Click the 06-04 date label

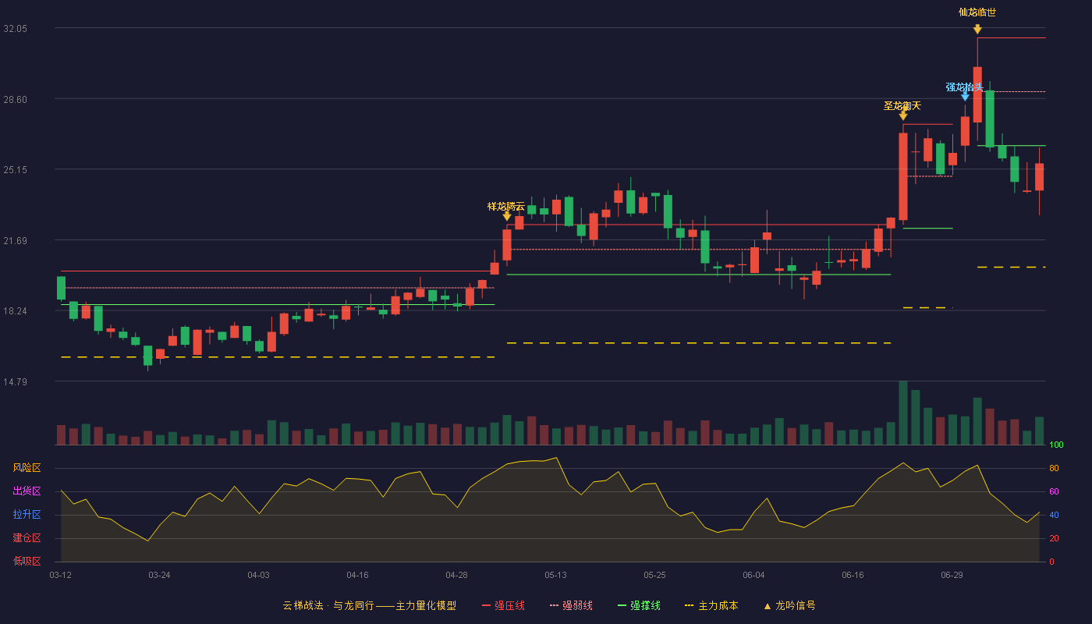(x=753, y=575)
